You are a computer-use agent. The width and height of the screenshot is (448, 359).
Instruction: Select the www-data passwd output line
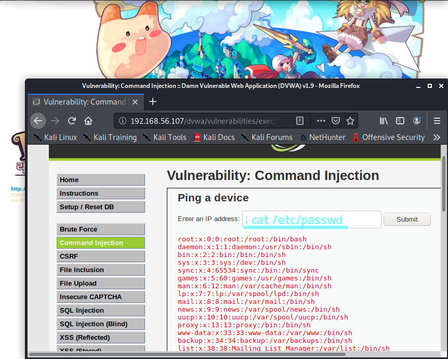click(x=265, y=332)
